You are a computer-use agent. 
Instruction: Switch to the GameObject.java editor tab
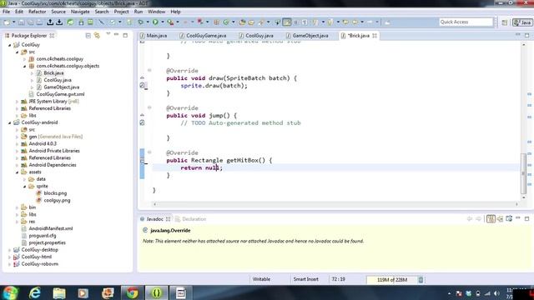click(x=307, y=35)
